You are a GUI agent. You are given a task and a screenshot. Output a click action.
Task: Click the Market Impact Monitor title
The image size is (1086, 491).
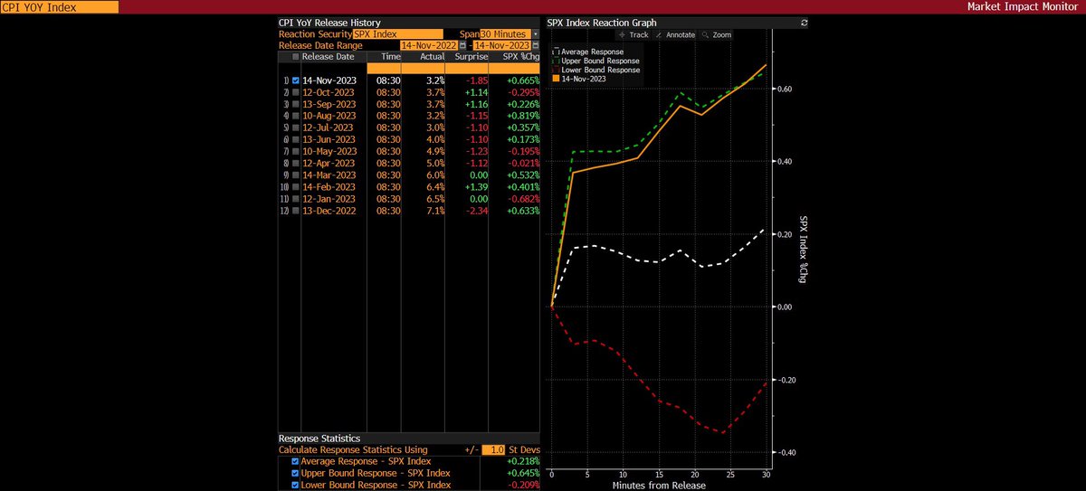[x=1023, y=7]
